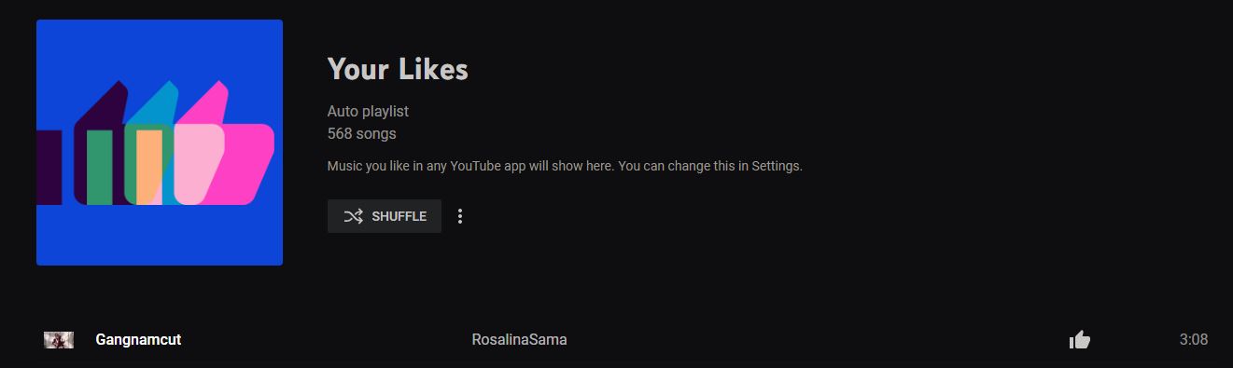
Task: Click the Your Likes heading
Action: coord(398,69)
